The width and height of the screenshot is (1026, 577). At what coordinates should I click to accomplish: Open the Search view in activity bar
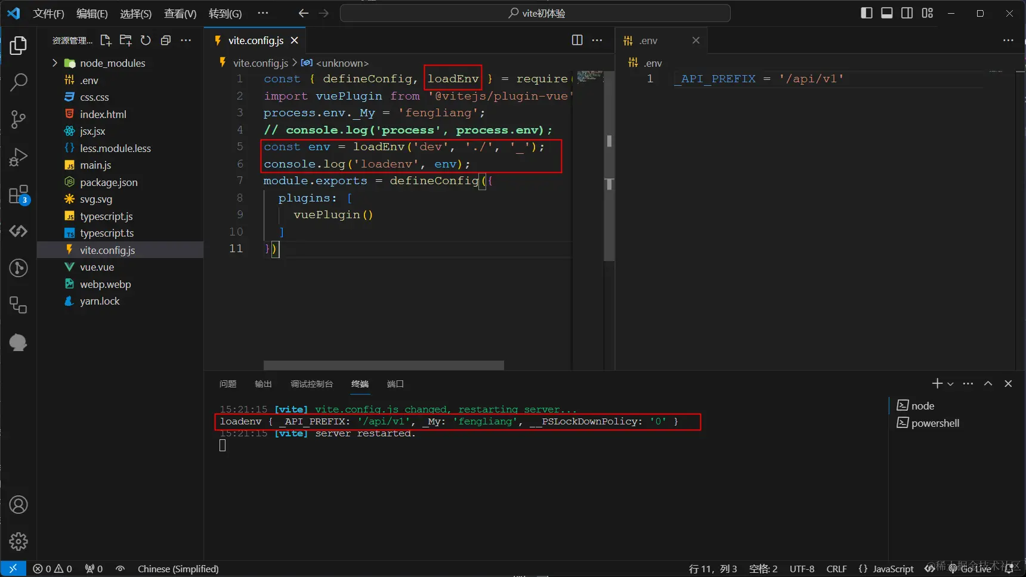tap(18, 82)
